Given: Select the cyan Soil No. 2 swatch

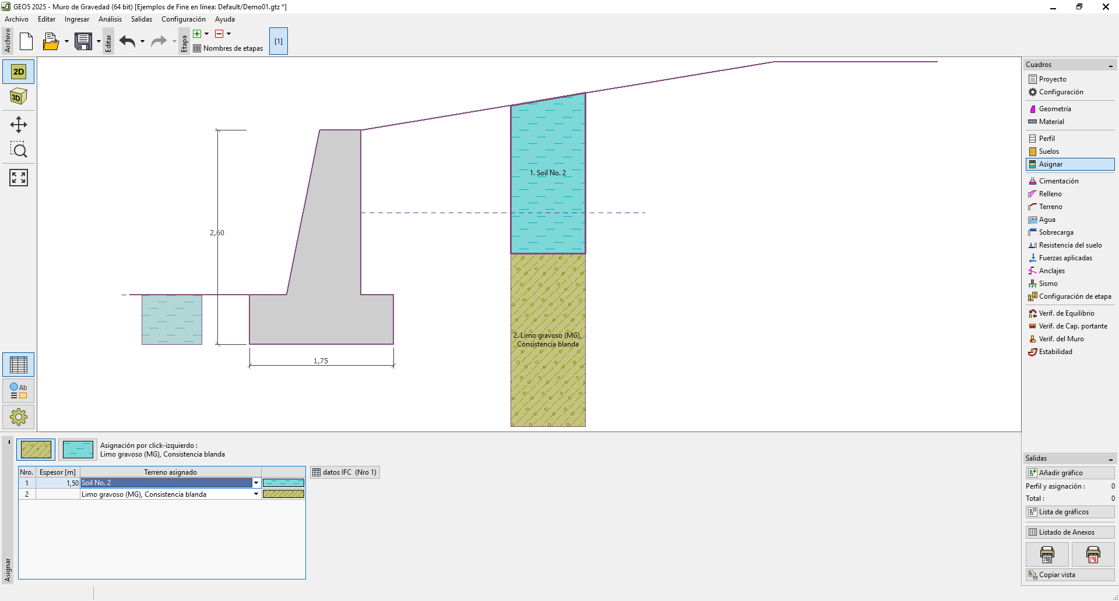Looking at the screenshot, I should coord(78,450).
